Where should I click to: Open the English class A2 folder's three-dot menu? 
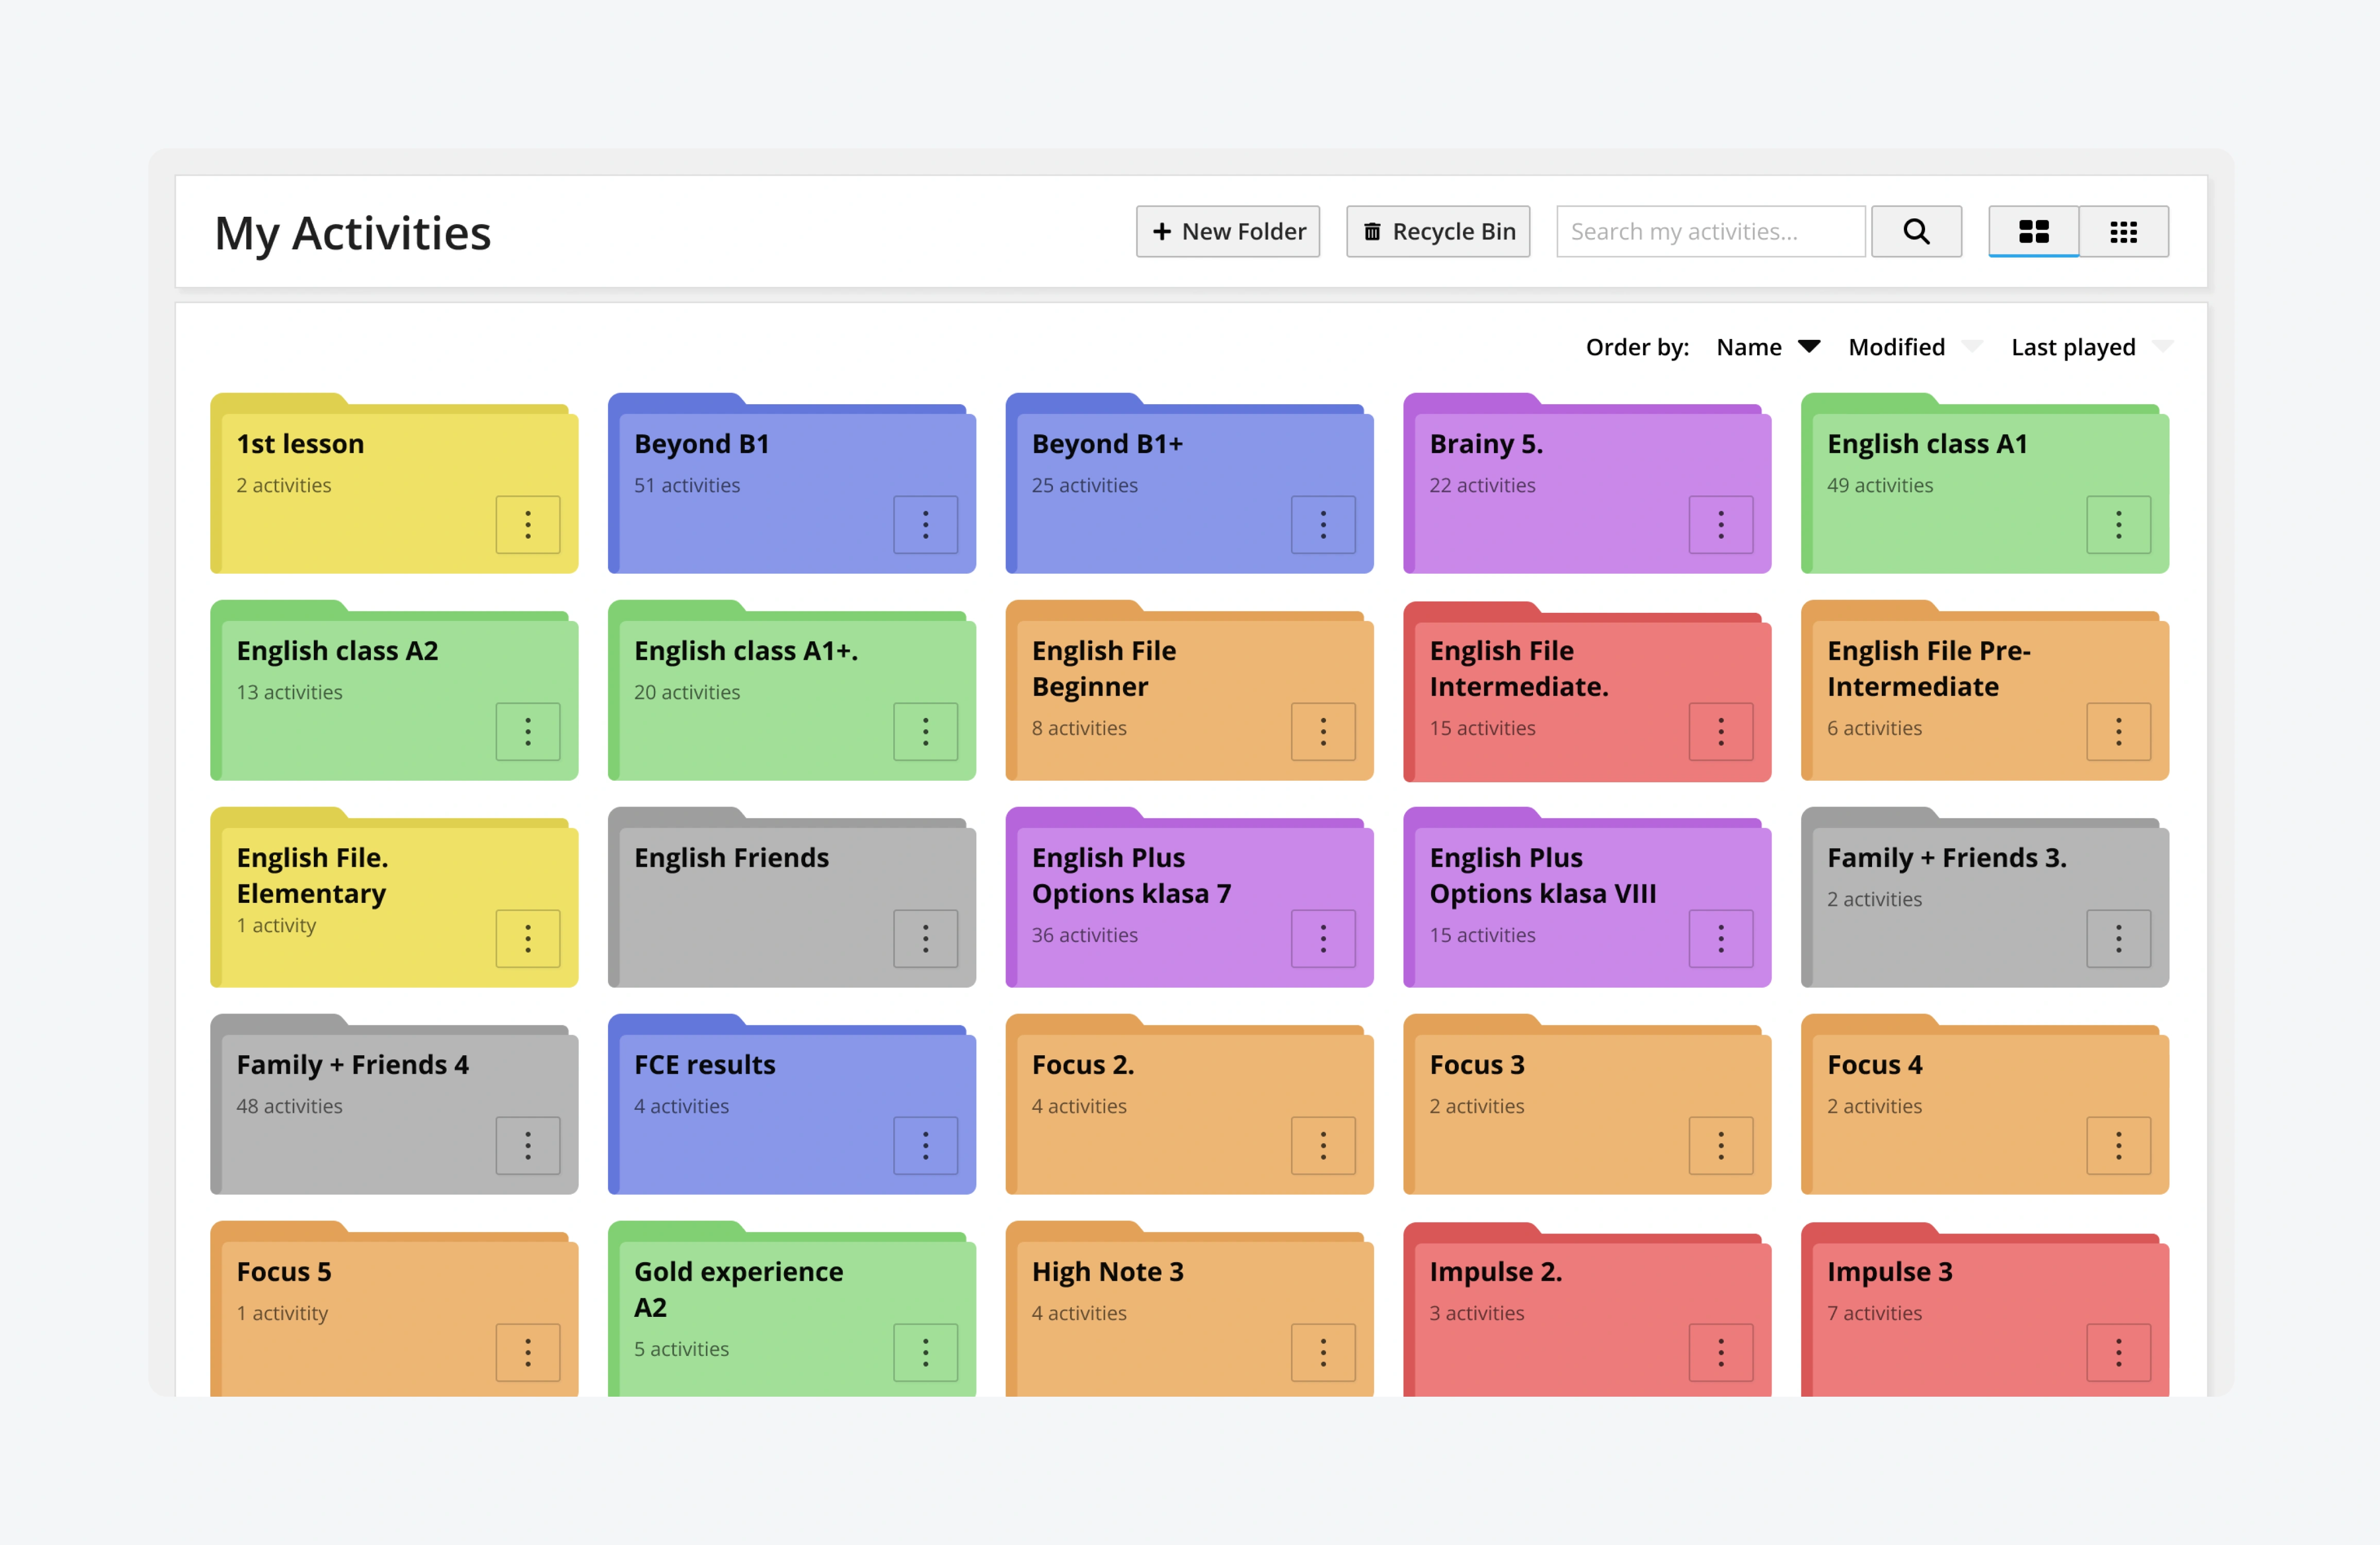point(528,731)
